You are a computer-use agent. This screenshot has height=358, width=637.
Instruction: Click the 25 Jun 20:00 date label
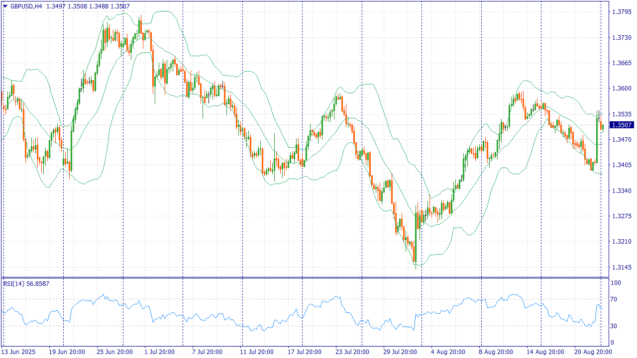tap(114, 352)
